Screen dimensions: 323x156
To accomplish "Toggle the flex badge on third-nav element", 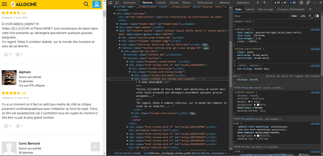I will tap(204, 45).
